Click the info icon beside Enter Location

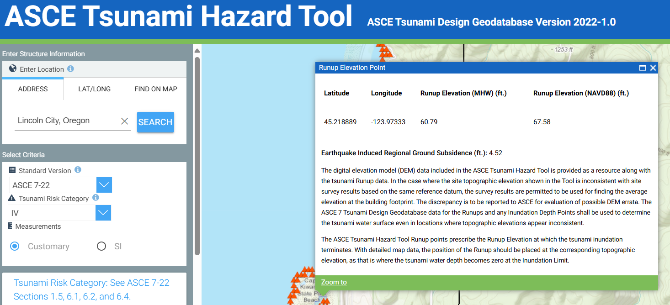point(70,69)
